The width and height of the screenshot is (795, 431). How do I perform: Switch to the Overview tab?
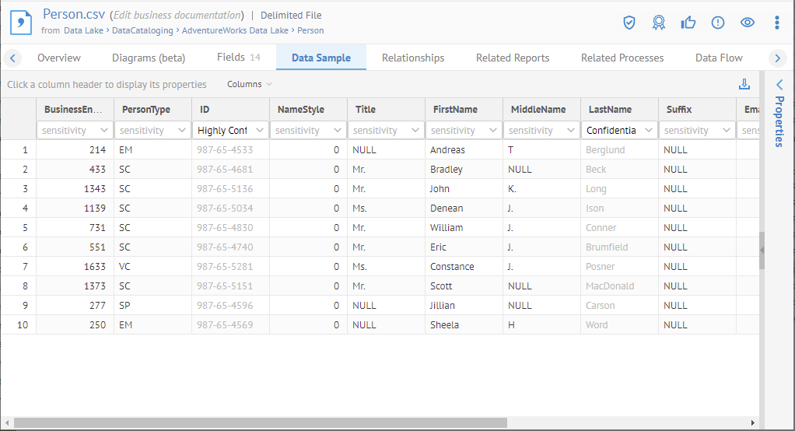59,58
